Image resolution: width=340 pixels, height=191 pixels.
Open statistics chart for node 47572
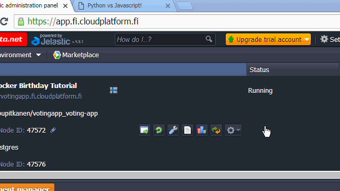202,130
